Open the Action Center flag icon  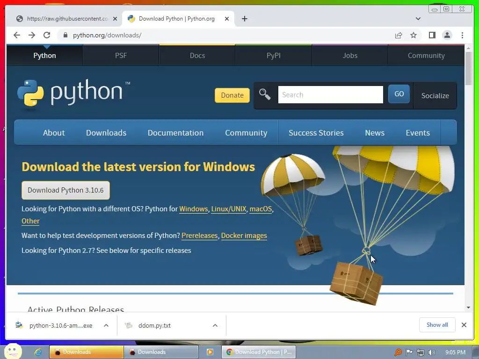click(409, 352)
